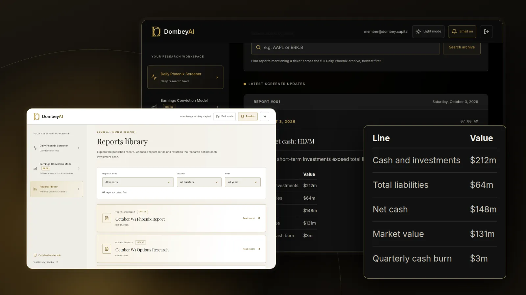The width and height of the screenshot is (526, 295).
Task: Click the Saturday, October 3, 2026 date
Action: 455,102
